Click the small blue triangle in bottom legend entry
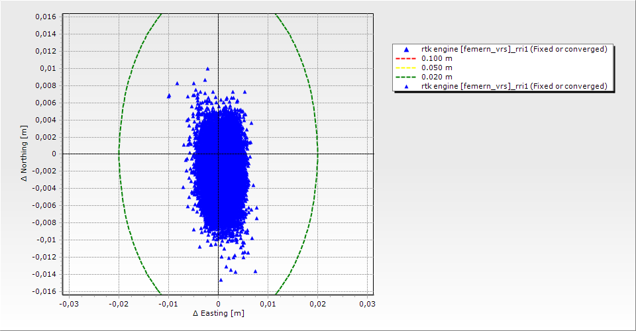636x331 pixels. pyautogui.click(x=407, y=86)
